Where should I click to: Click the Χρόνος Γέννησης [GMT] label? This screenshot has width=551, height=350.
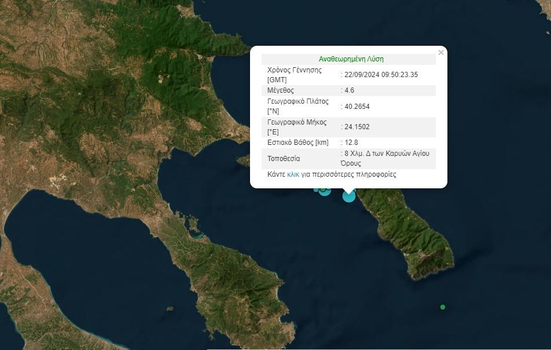coord(294,75)
